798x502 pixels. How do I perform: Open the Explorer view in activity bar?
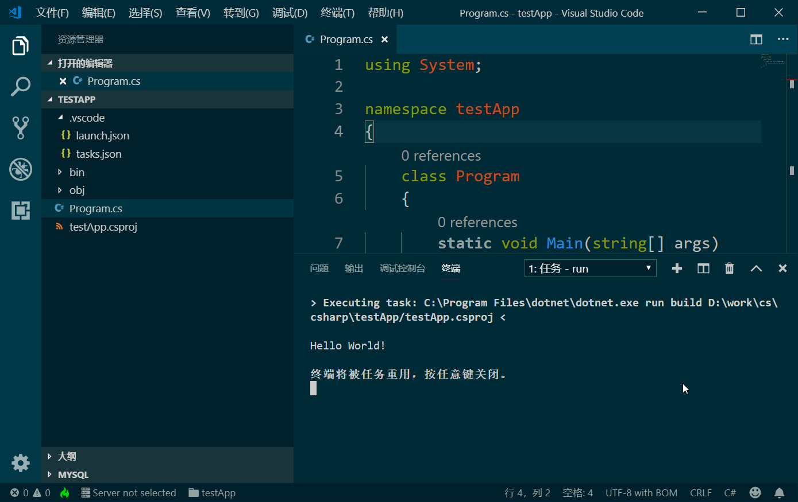[x=20, y=46]
